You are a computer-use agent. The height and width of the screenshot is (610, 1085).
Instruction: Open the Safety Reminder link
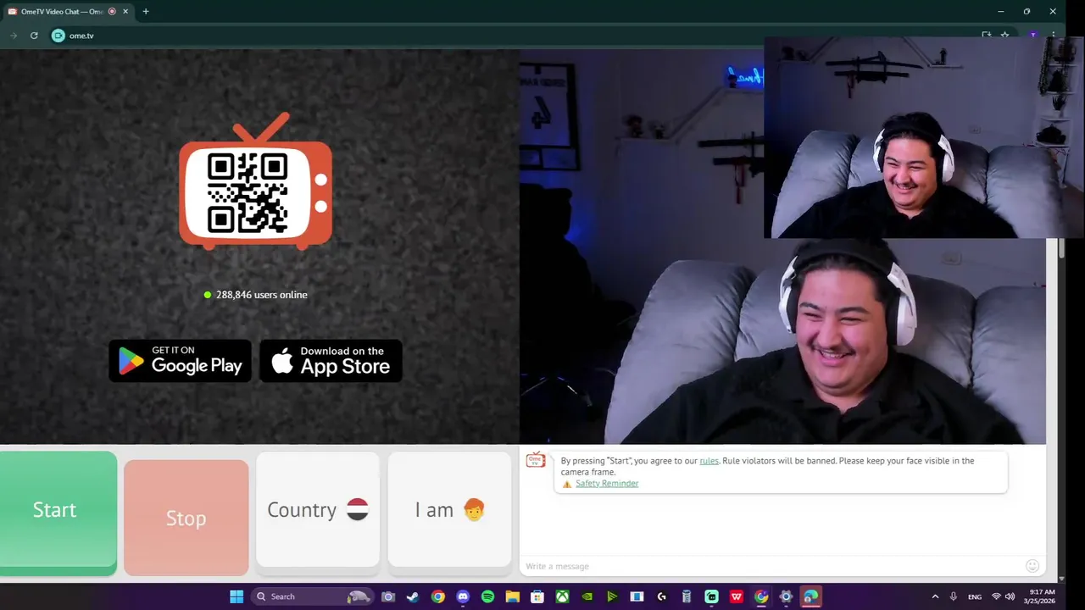[x=607, y=484]
